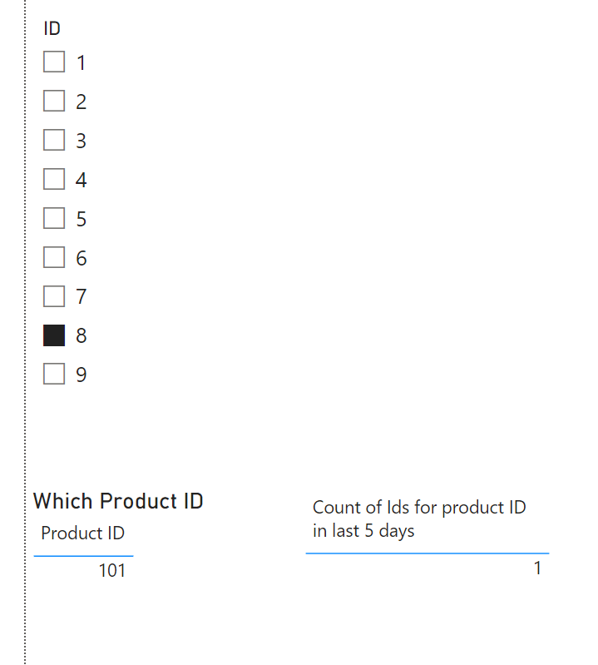Click Count of Ids column header
Screen dimensions: 598x665
[x=419, y=519]
